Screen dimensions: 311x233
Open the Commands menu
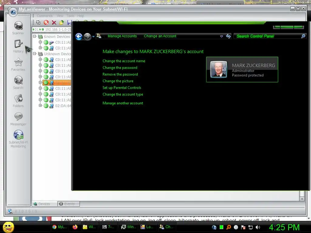(x=45, y=16)
